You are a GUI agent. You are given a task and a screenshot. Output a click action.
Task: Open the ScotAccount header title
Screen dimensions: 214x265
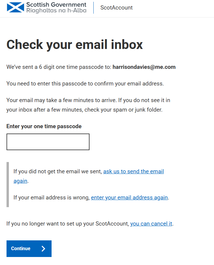[x=116, y=8]
